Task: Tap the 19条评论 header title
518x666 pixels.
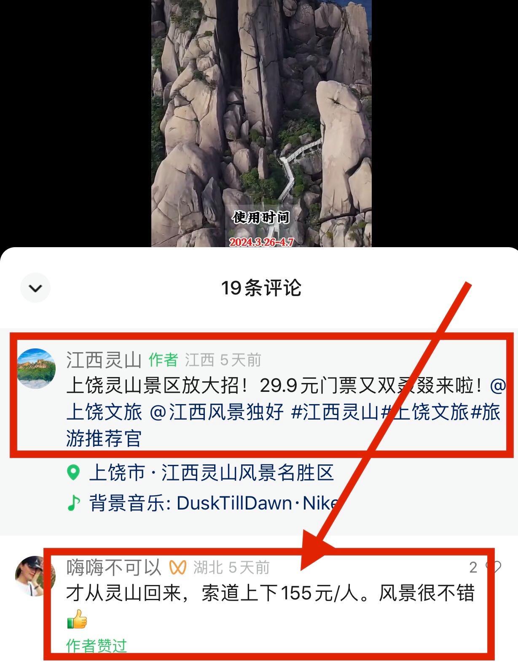Action: pos(261,288)
